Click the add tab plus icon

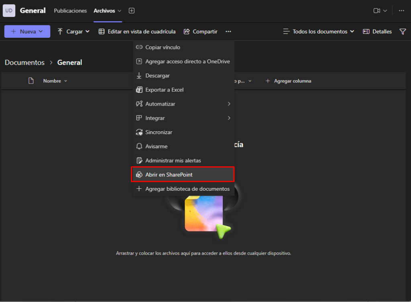click(x=132, y=11)
